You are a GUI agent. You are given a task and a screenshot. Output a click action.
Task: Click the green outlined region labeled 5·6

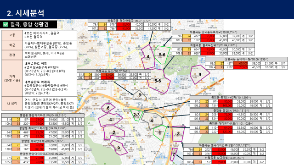(162, 55)
